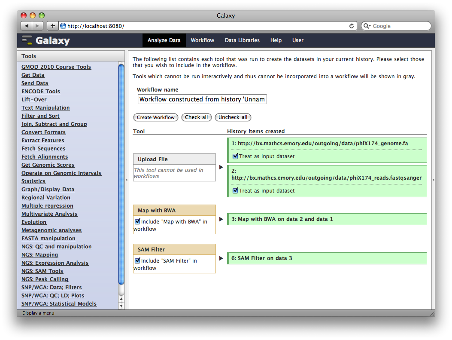Click history item '6: SAM Filter on data 3'
This screenshot has width=452, height=340.
(327, 258)
